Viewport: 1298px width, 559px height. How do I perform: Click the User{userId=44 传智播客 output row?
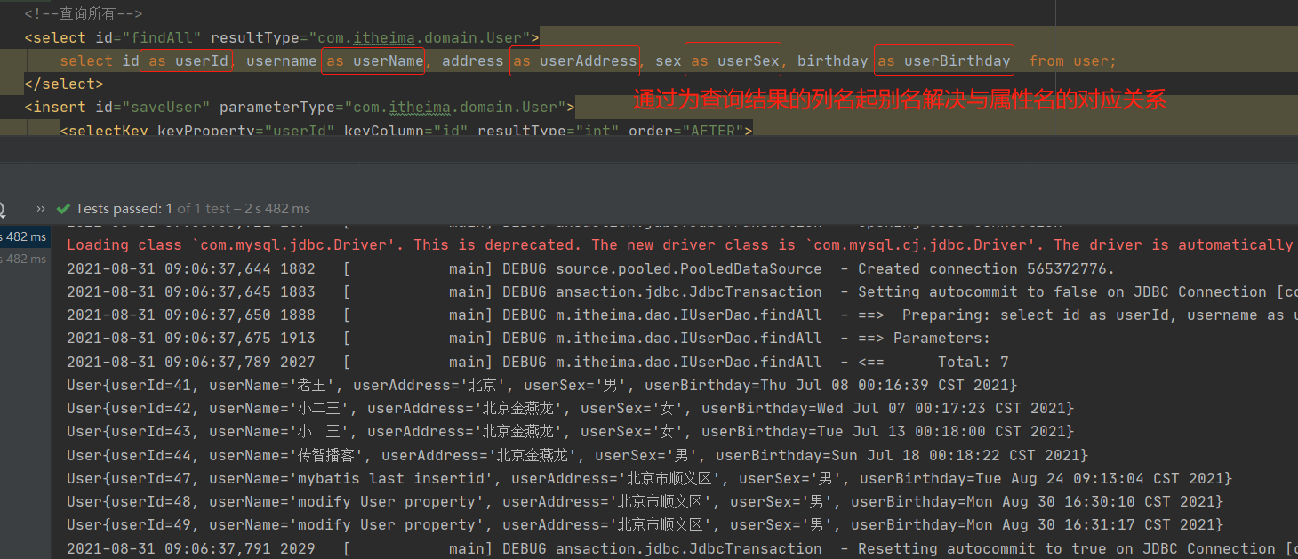[577, 455]
